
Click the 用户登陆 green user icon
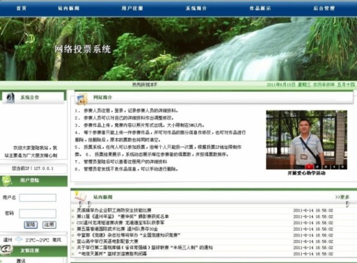pos(7,181)
